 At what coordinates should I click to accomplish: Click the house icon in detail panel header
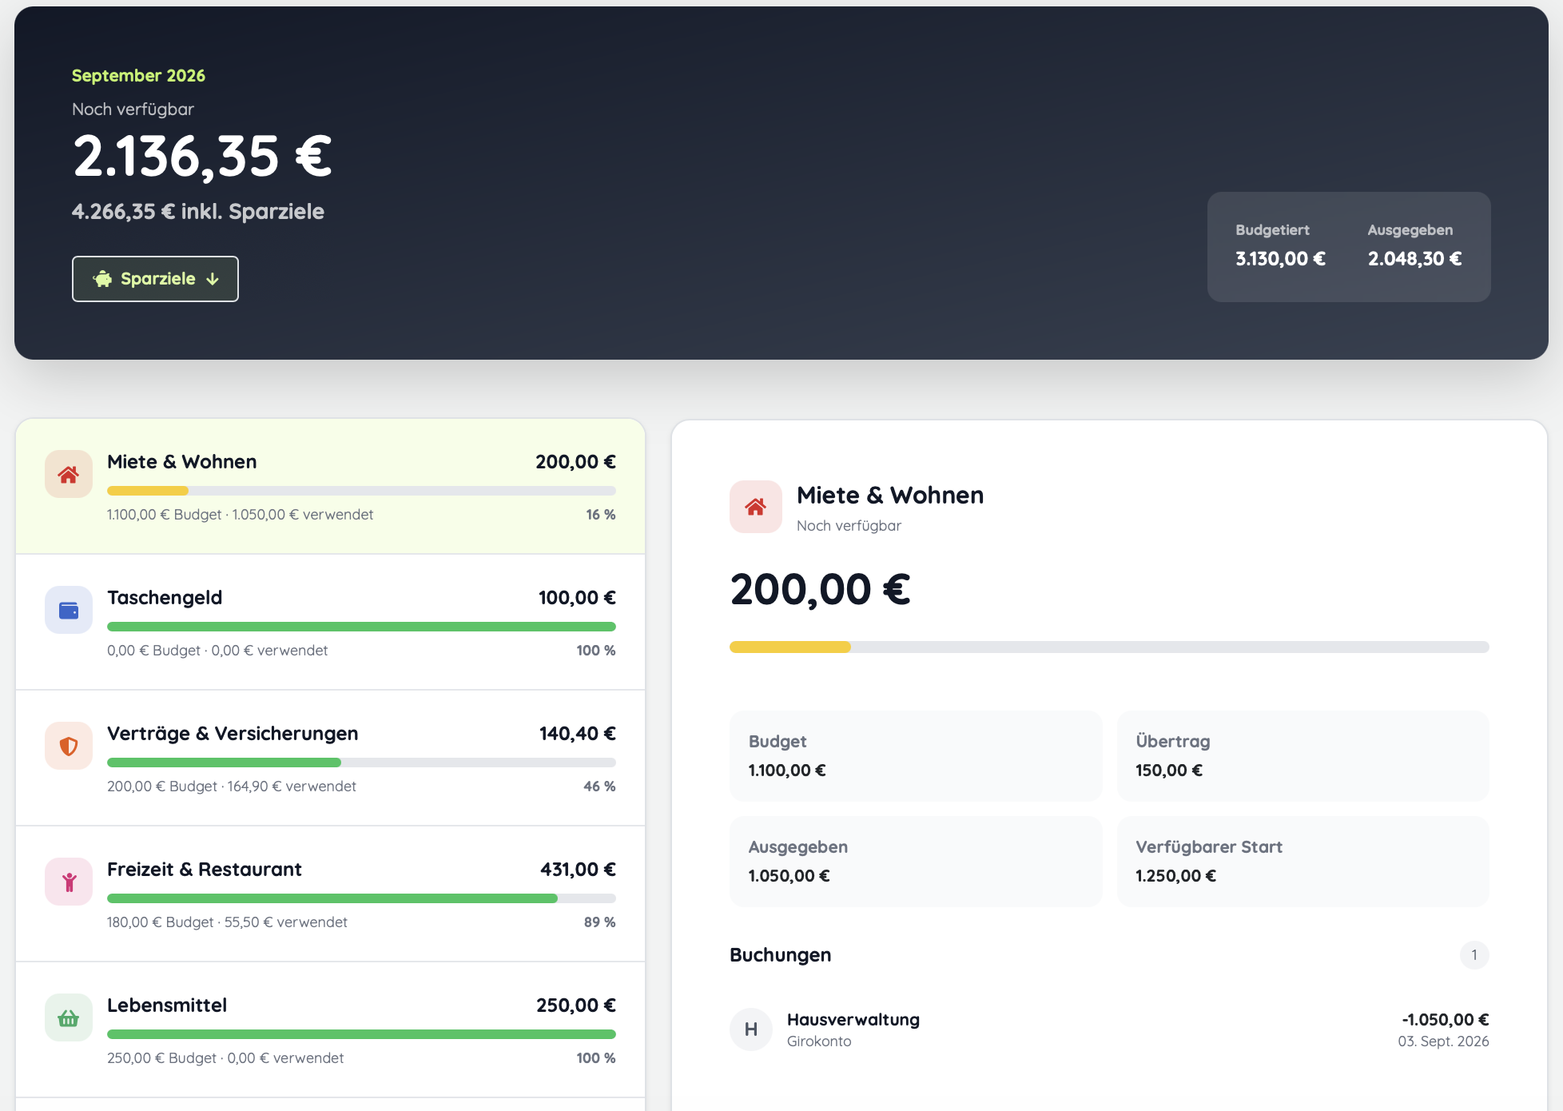(756, 507)
